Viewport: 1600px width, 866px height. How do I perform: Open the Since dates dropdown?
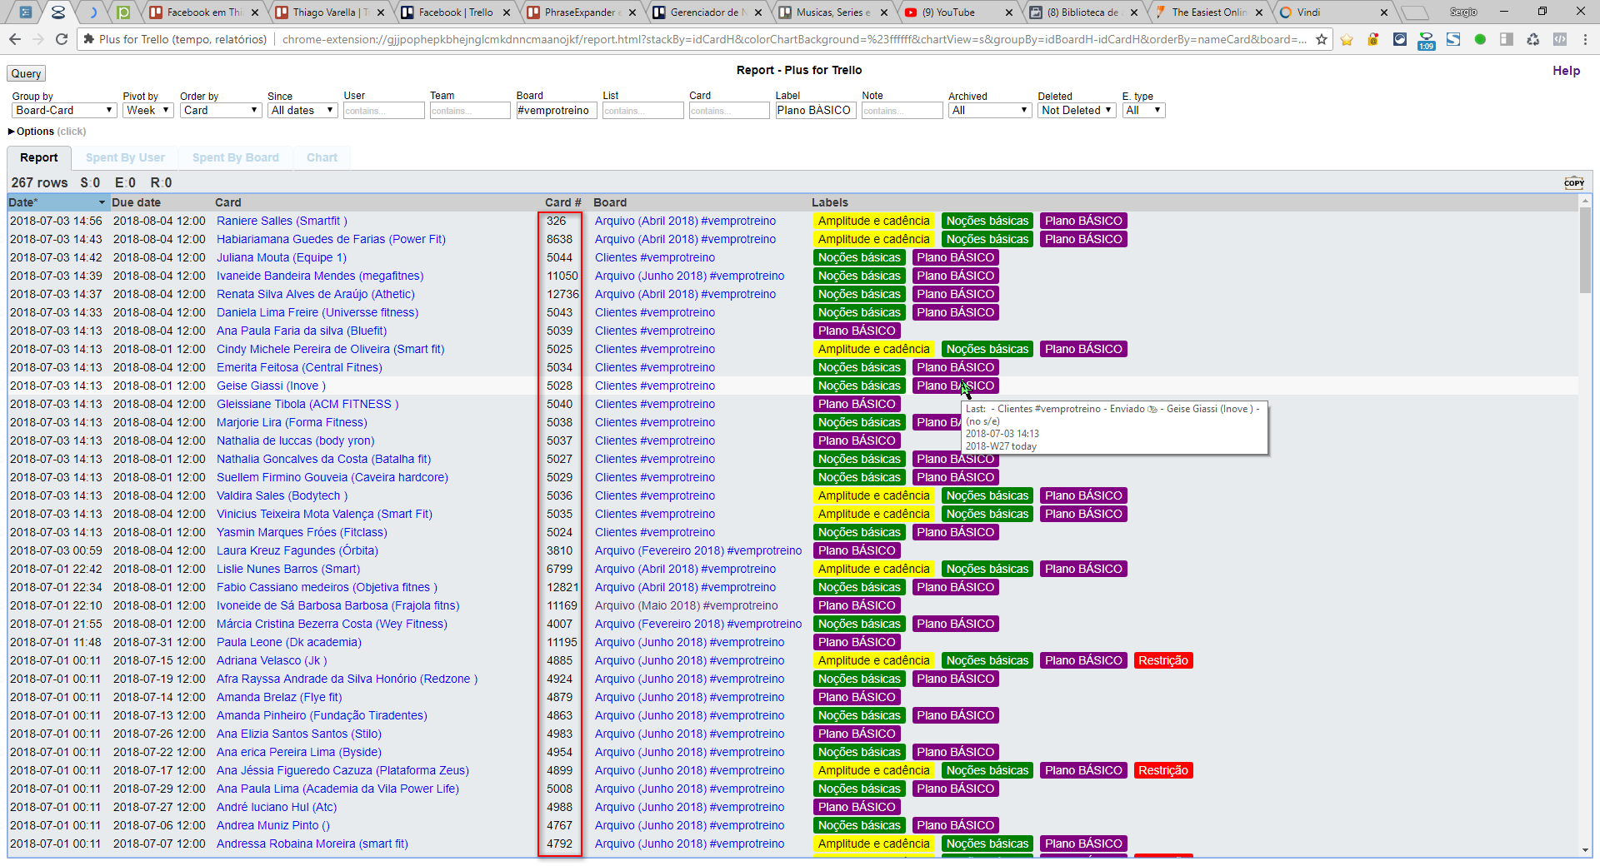302,110
